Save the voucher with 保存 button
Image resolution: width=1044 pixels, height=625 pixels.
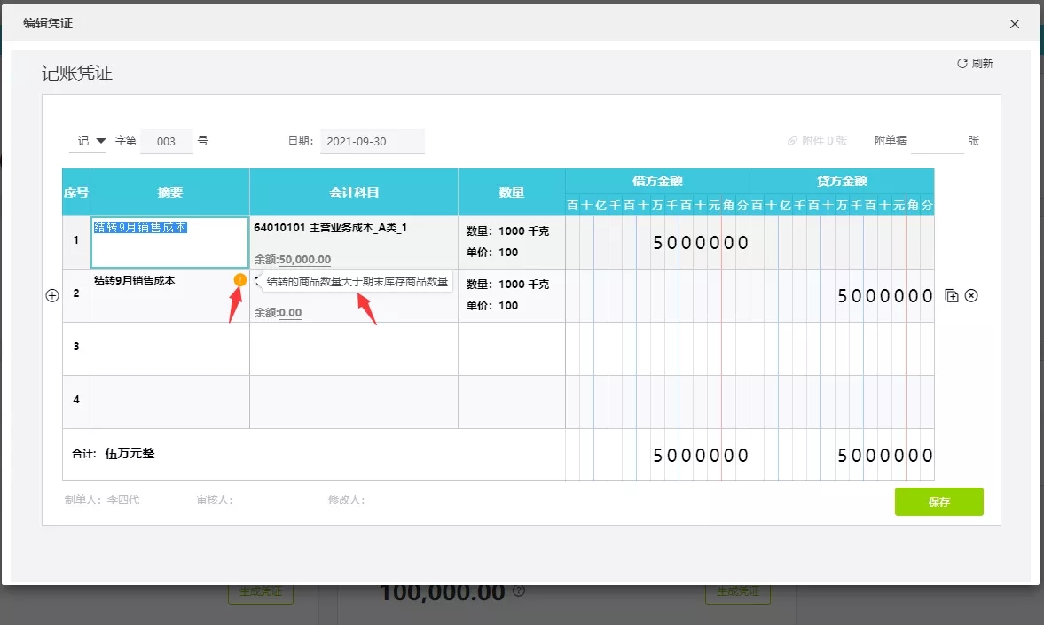938,502
